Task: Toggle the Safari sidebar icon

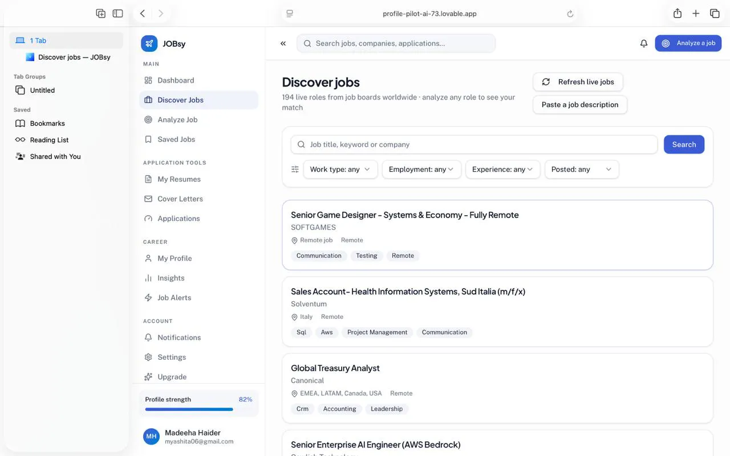Action: (118, 14)
